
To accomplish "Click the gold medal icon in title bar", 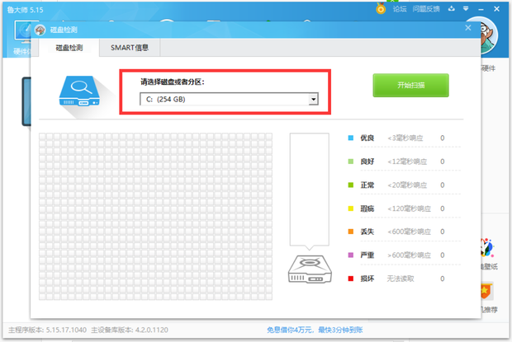I will [x=381, y=8].
